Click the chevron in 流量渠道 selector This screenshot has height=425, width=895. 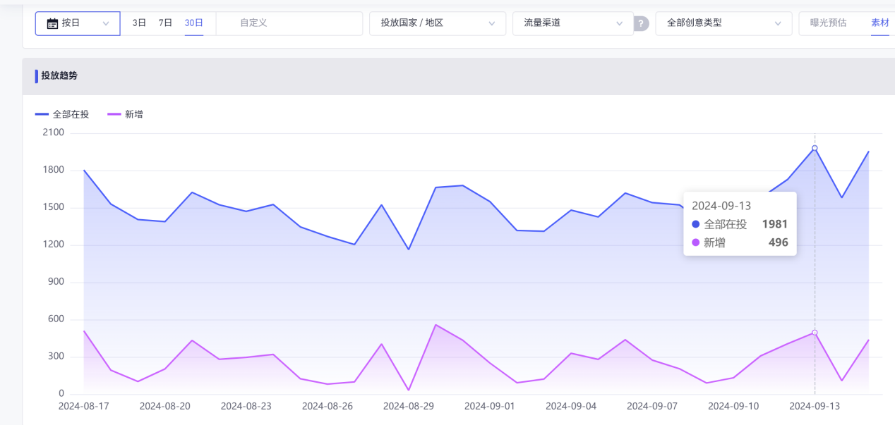pyautogui.click(x=619, y=23)
